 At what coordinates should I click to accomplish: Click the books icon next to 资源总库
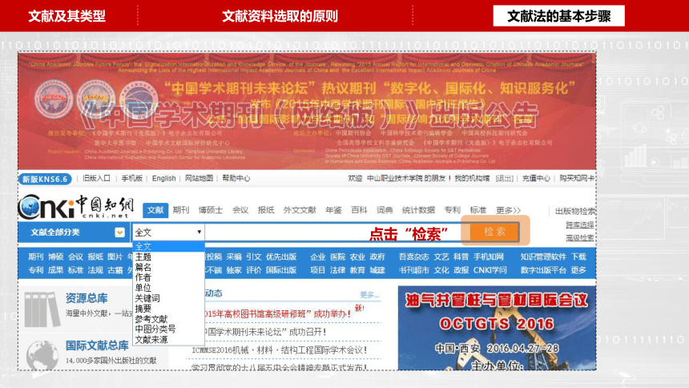click(42, 309)
